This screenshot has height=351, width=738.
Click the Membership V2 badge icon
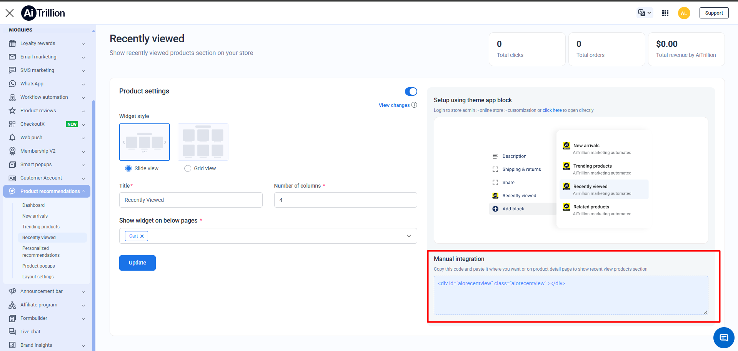(12, 151)
